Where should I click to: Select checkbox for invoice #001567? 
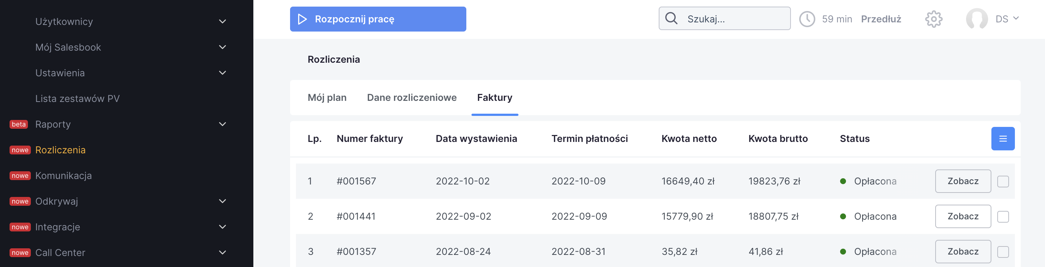tap(1003, 182)
